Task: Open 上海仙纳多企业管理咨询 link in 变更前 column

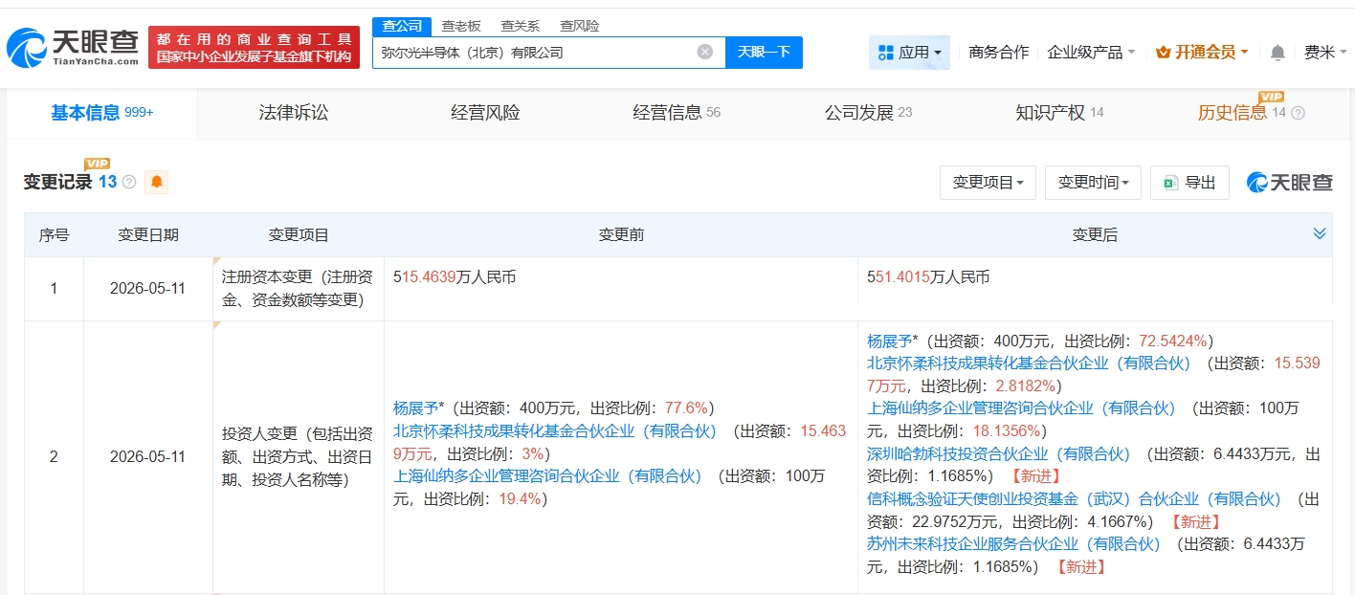Action: click(x=547, y=475)
